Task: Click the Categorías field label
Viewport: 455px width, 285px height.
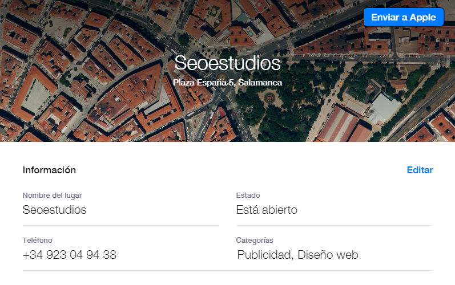Action: (x=255, y=241)
